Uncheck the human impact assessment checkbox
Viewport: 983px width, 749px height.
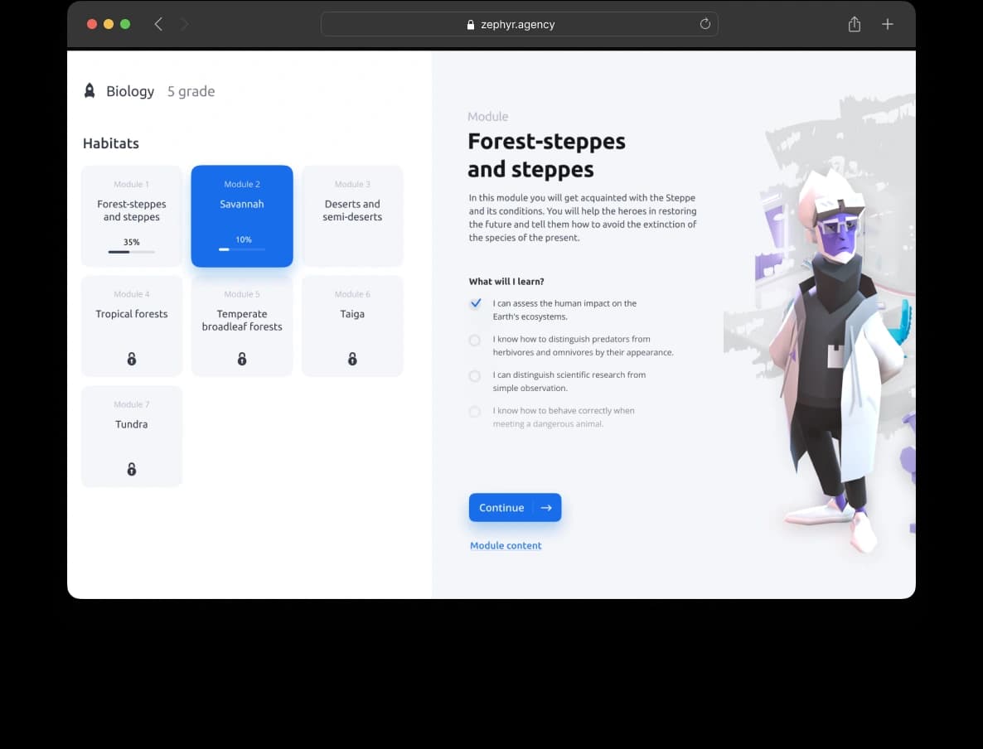(475, 303)
